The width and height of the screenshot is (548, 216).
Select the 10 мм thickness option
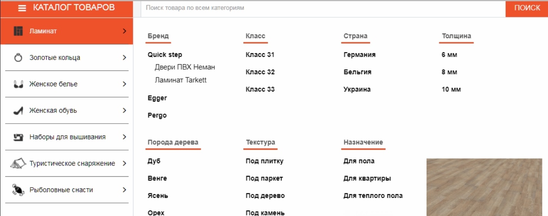pos(451,89)
